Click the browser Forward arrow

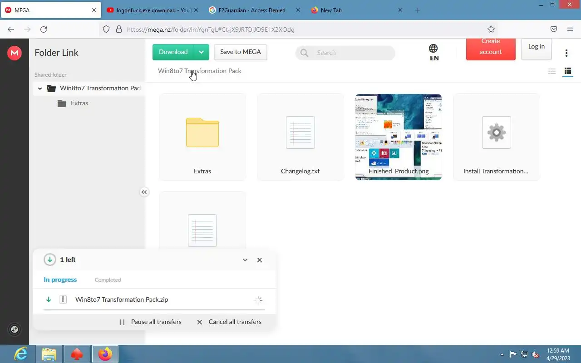coord(27,29)
